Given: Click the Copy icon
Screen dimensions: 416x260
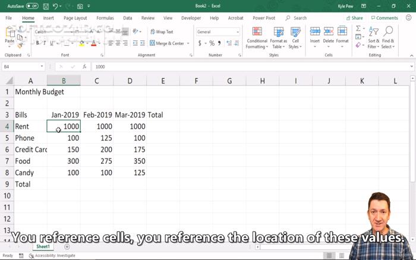Looking at the screenshot, I should pyautogui.click(x=20, y=37).
